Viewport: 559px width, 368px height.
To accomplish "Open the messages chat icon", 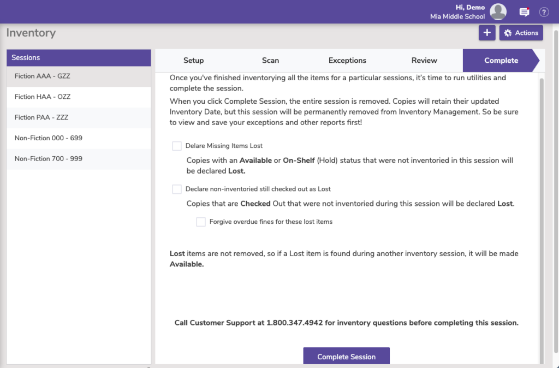I will pyautogui.click(x=524, y=12).
